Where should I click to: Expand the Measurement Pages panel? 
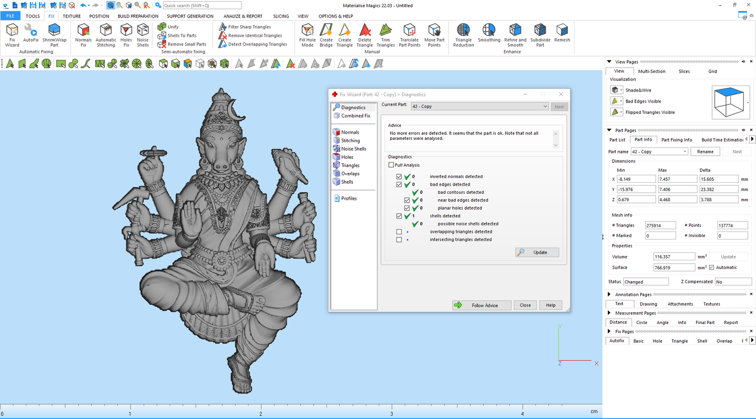click(609, 313)
